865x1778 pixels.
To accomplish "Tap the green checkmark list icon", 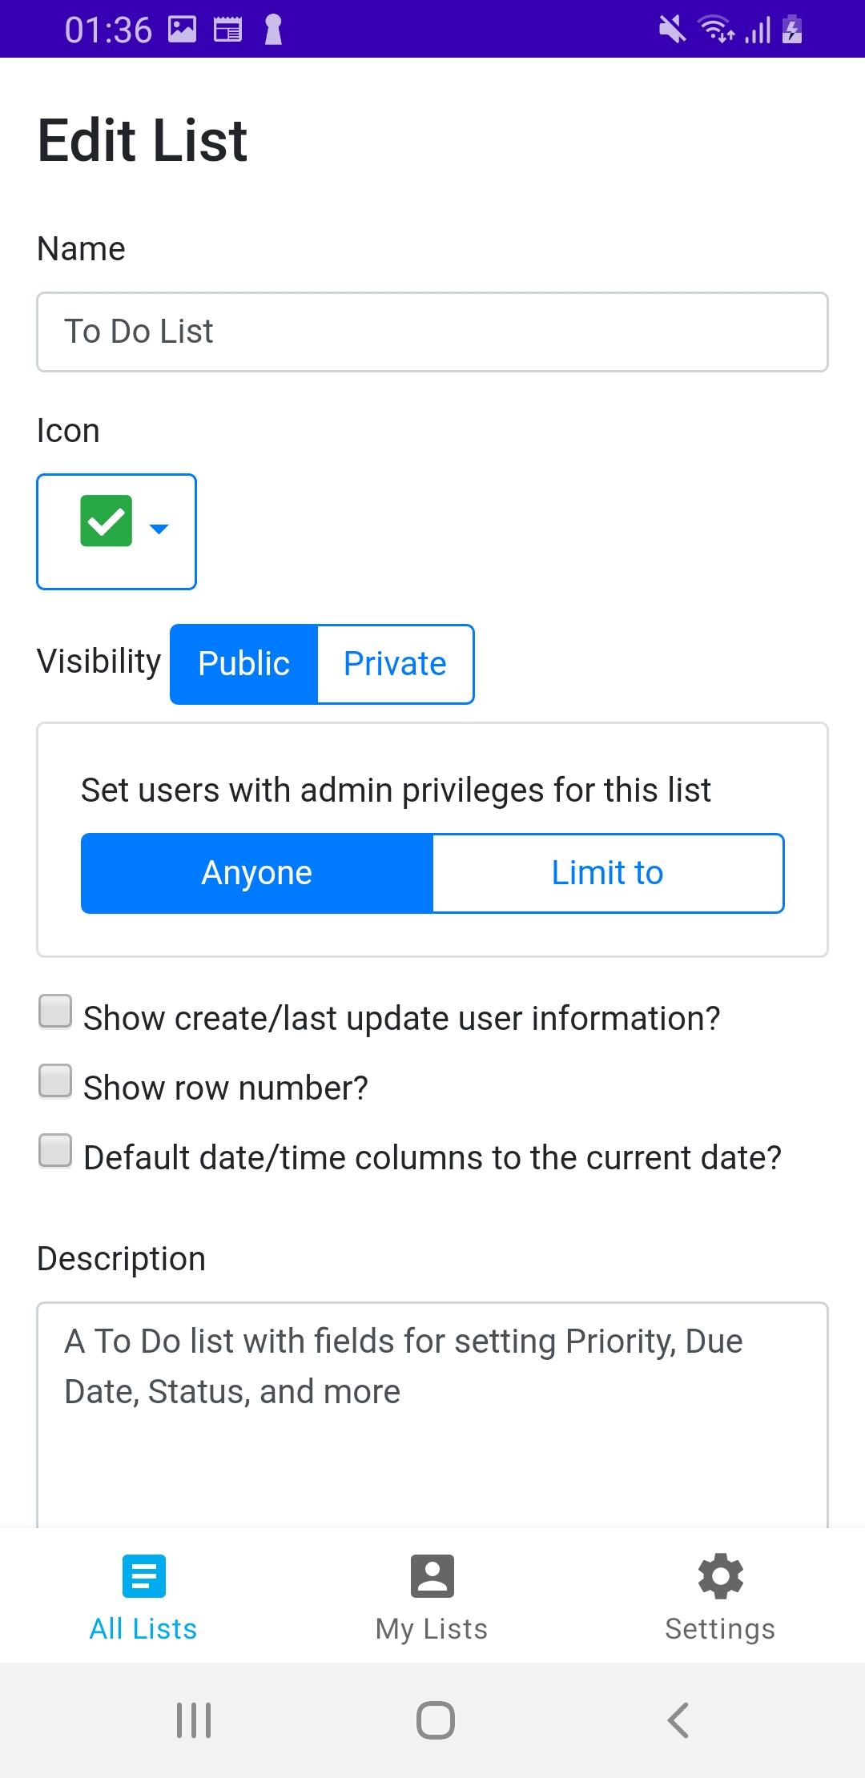I will pyautogui.click(x=107, y=521).
